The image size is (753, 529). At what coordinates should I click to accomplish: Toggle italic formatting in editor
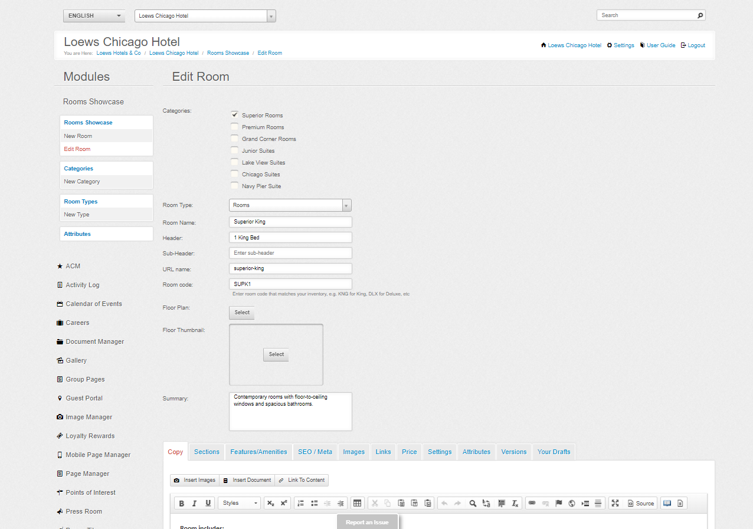195,503
